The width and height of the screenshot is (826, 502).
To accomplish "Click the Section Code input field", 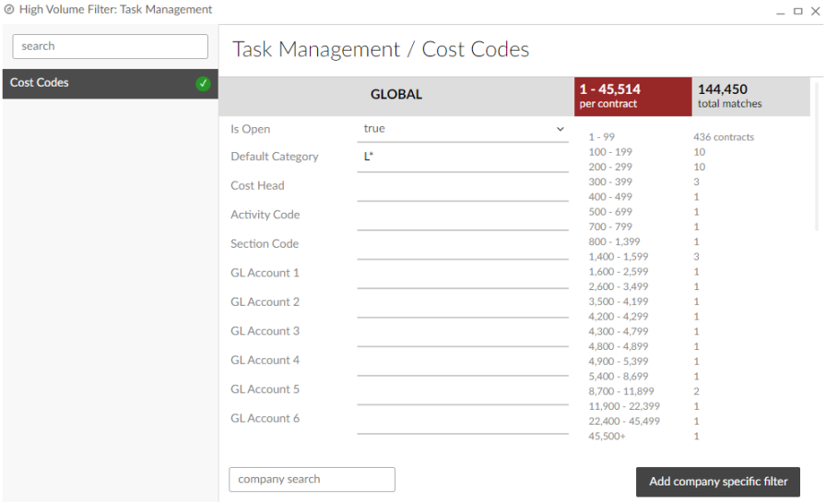I will 463,245.
